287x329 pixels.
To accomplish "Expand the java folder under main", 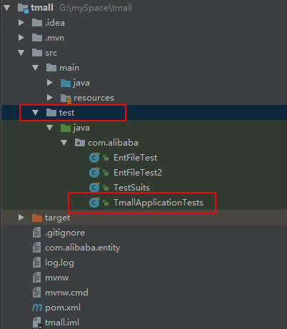I will [x=50, y=83].
